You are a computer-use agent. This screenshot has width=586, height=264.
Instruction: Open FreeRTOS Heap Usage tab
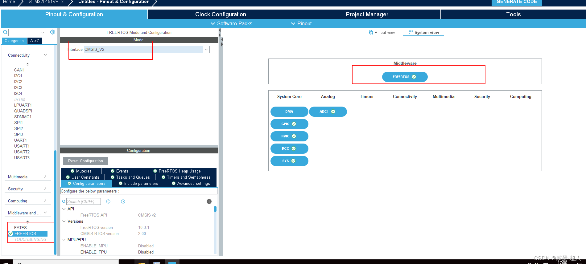click(x=177, y=171)
